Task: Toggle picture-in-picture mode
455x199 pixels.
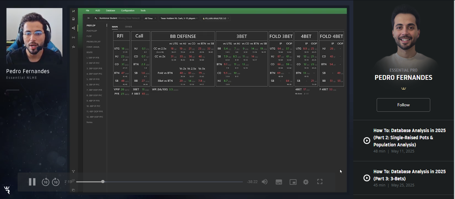Action: pos(293,182)
